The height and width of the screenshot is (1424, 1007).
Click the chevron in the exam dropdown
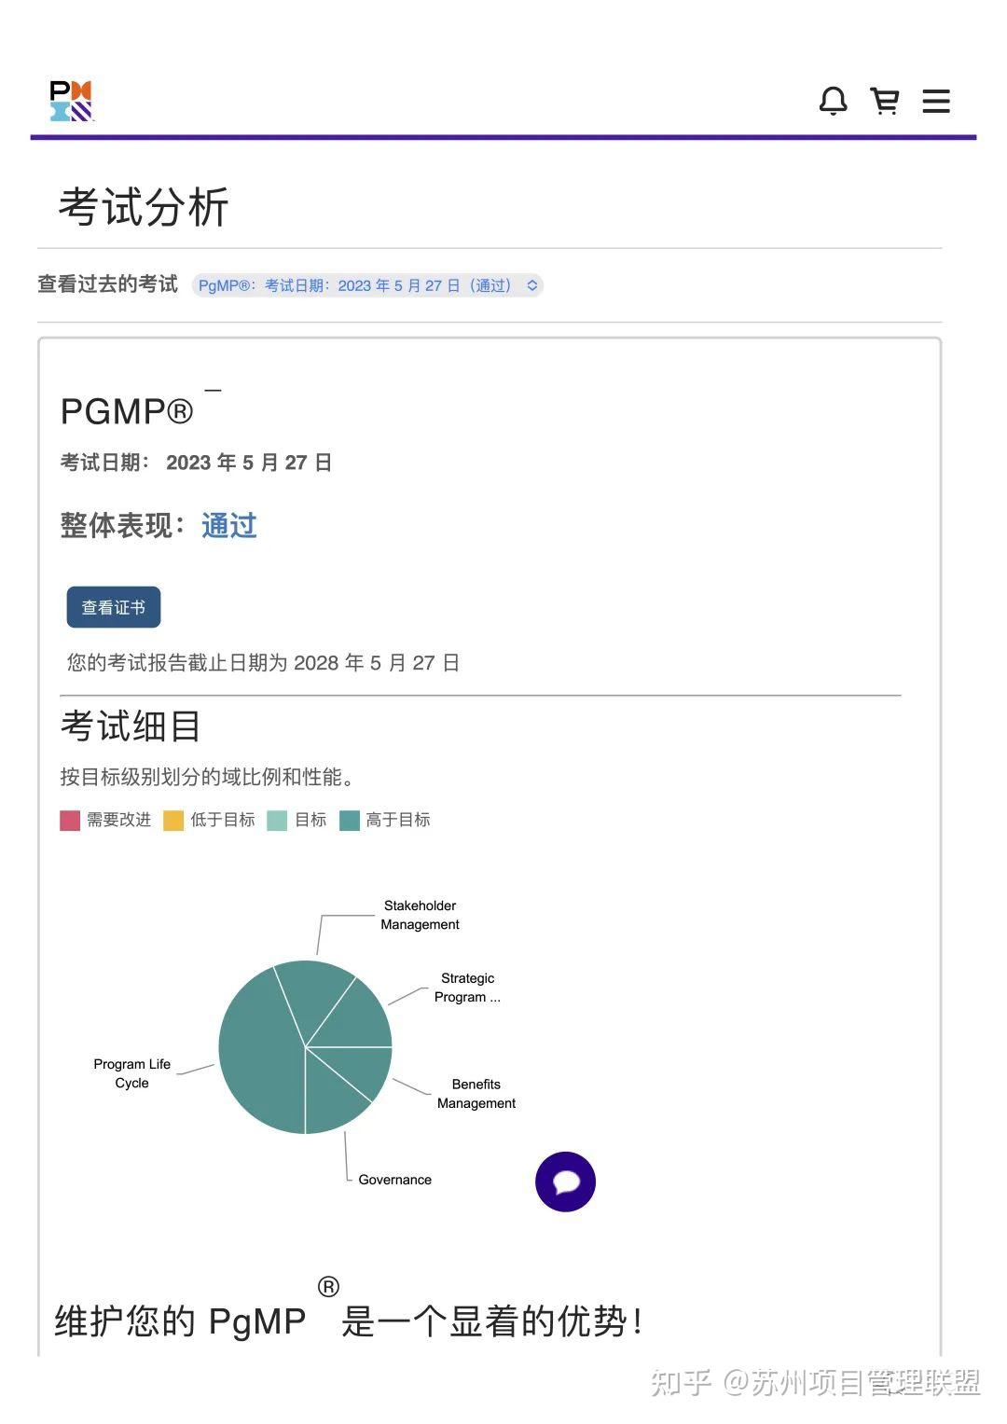click(530, 285)
